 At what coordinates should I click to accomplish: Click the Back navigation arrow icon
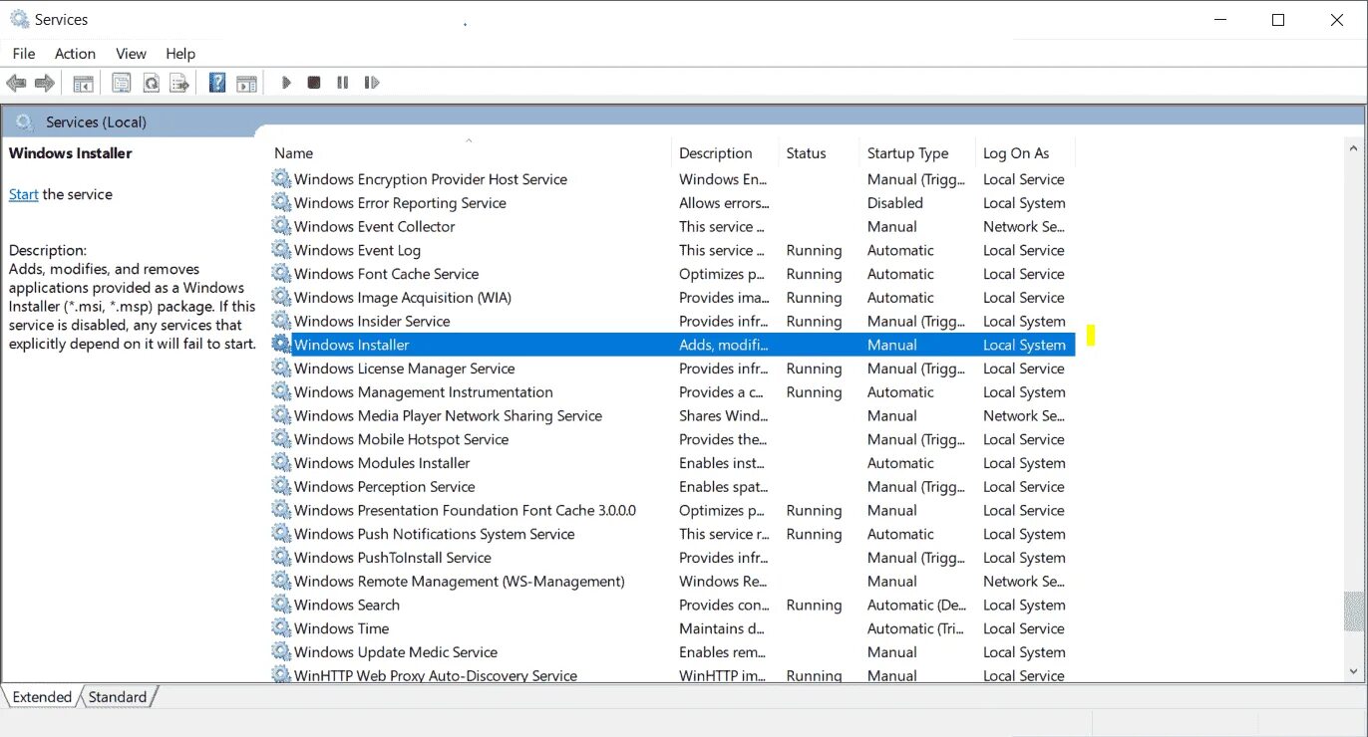point(16,82)
